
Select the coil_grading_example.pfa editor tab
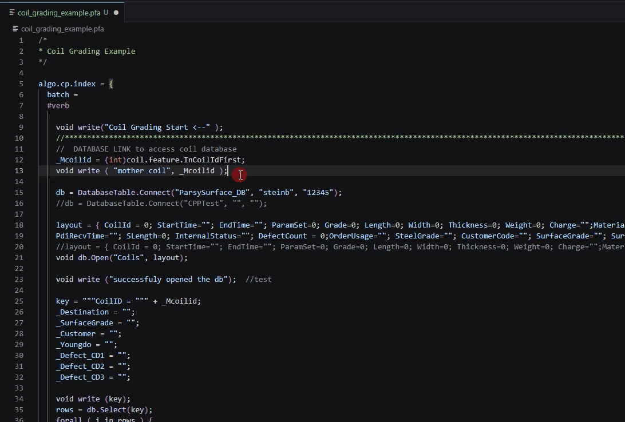(62, 13)
